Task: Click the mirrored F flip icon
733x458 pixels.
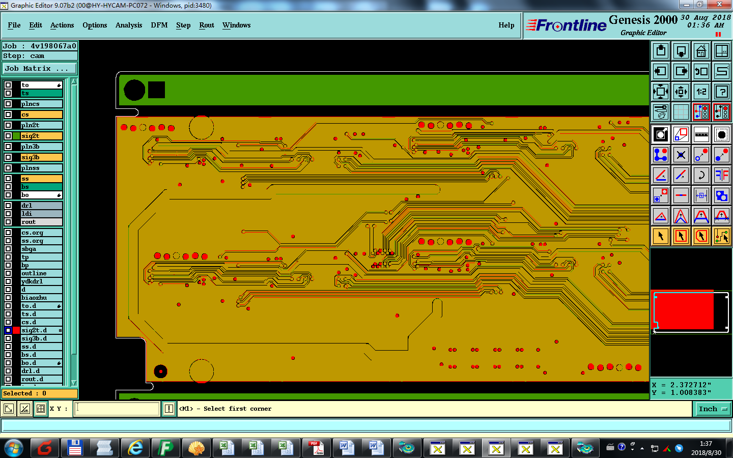Action: coord(722,175)
